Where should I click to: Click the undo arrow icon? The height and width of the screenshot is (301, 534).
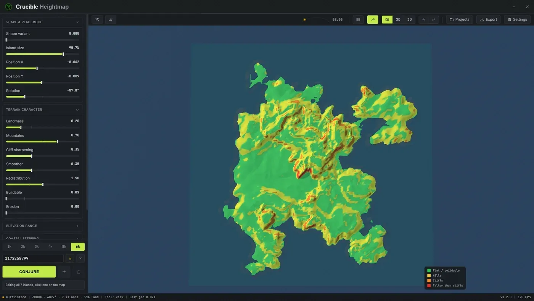[424, 19]
